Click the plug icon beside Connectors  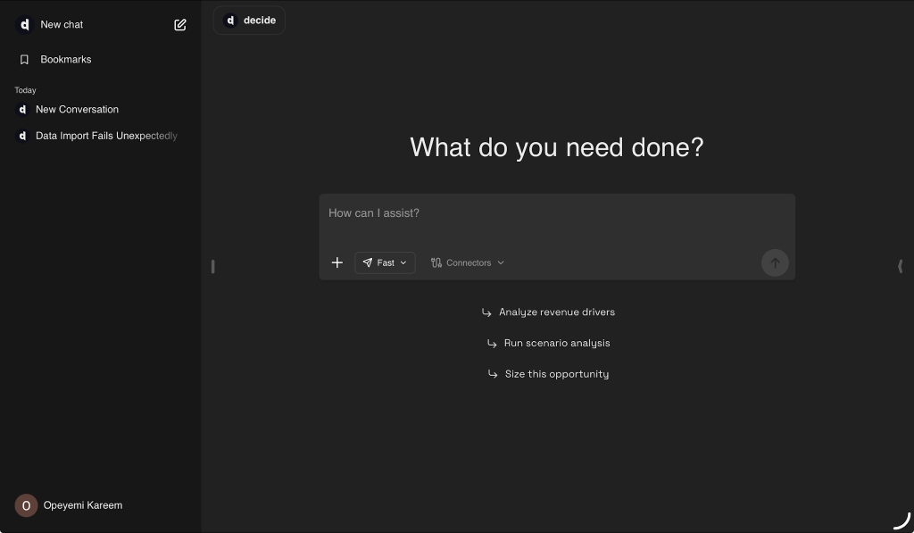coord(436,262)
